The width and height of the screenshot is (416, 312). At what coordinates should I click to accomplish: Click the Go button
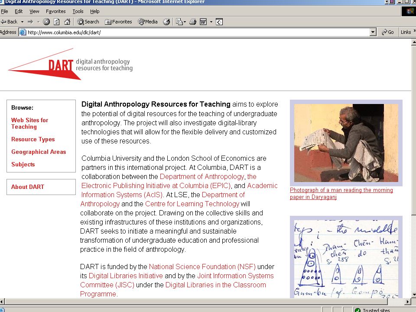point(387,32)
